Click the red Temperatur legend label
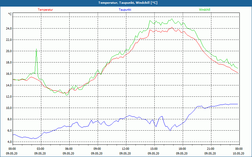The height and width of the screenshot is (157, 252). pyautogui.click(x=45, y=9)
